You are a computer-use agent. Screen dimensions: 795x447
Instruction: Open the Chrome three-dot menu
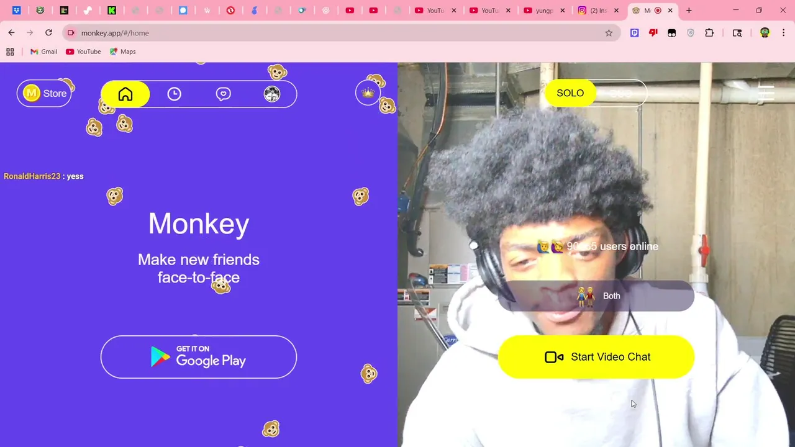tap(783, 33)
